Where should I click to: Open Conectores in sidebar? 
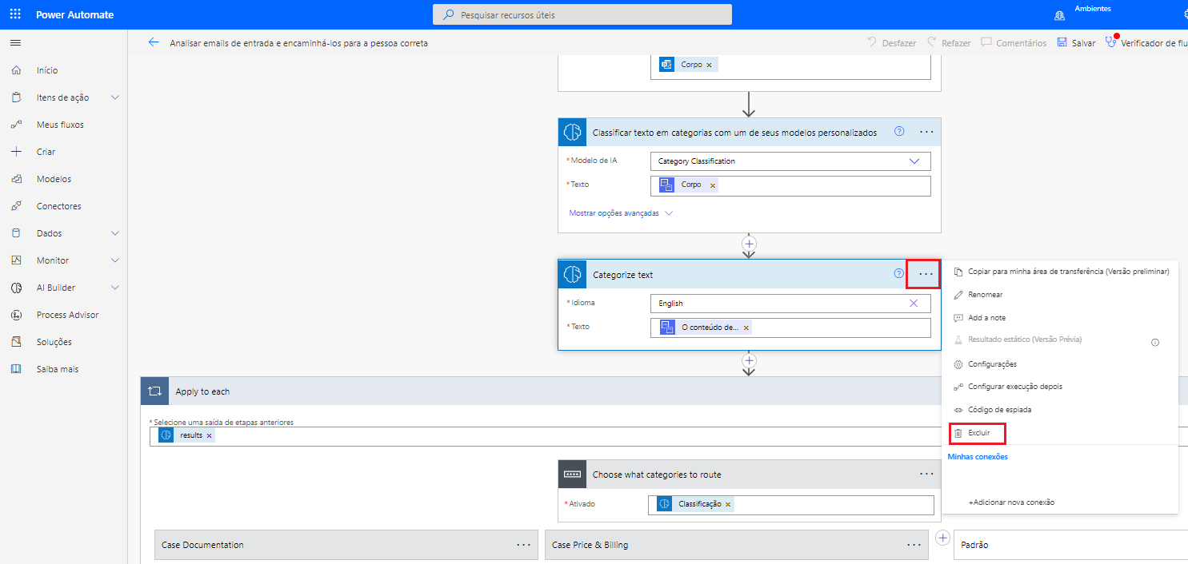pos(58,206)
